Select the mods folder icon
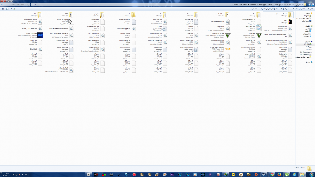This screenshot has height=177, width=315. click(x=134, y=15)
